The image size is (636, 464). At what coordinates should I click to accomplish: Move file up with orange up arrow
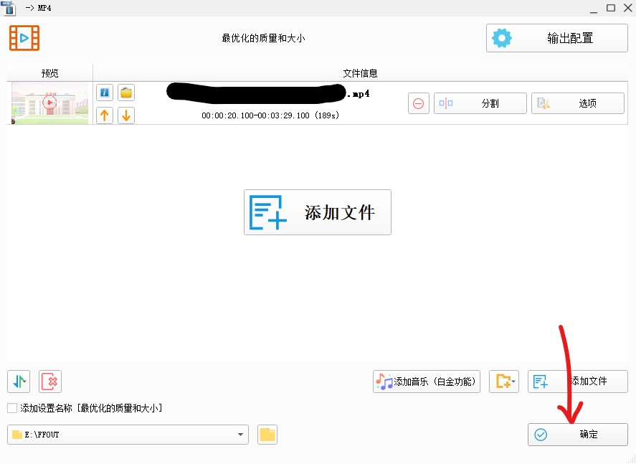pos(105,115)
